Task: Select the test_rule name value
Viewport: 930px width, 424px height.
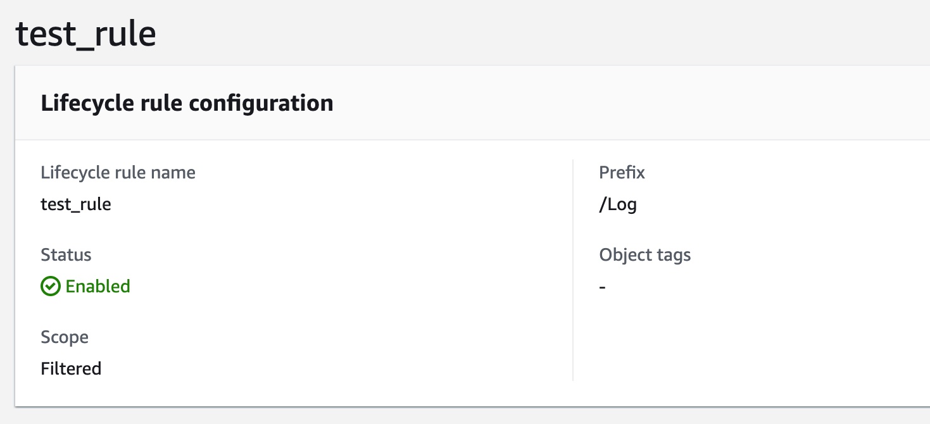Action: click(x=77, y=204)
